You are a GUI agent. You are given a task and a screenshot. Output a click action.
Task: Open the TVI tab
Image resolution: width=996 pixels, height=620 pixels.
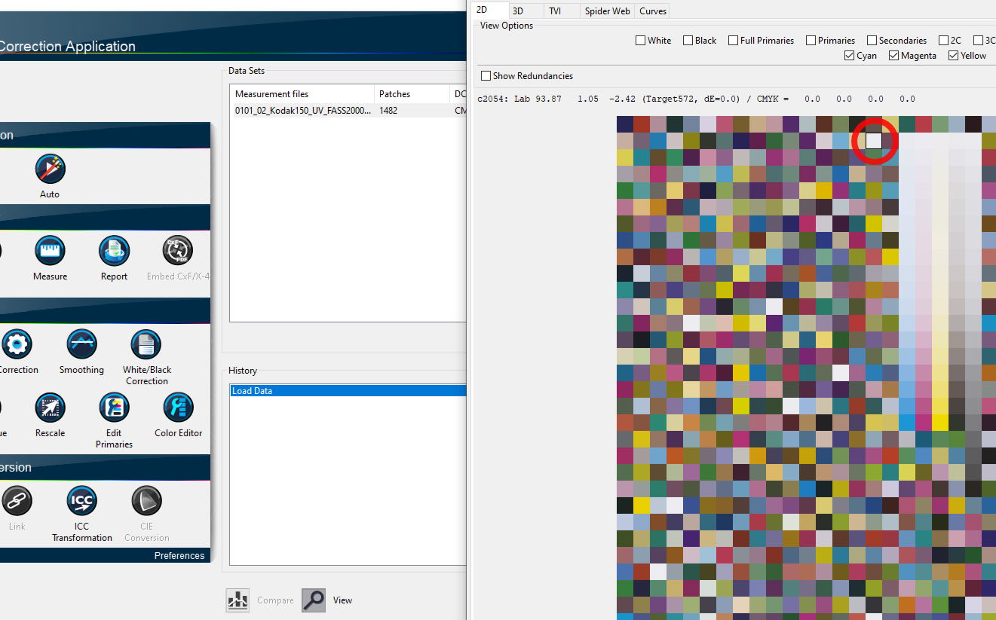tap(562, 11)
